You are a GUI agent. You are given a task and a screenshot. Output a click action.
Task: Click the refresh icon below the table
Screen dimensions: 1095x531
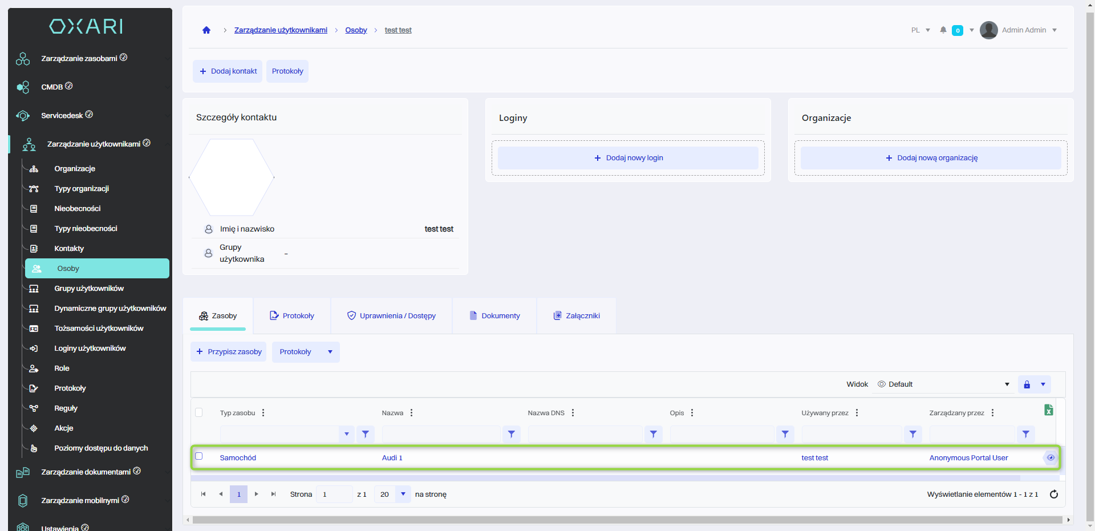pos(1054,494)
